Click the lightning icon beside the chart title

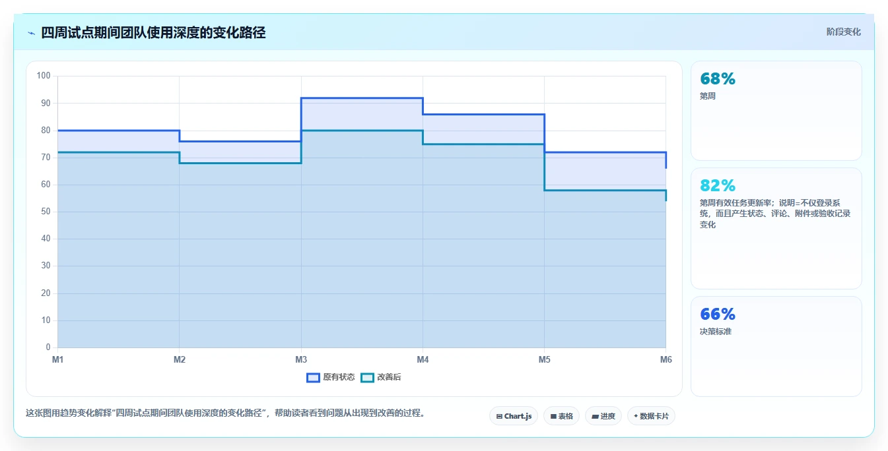coord(31,33)
